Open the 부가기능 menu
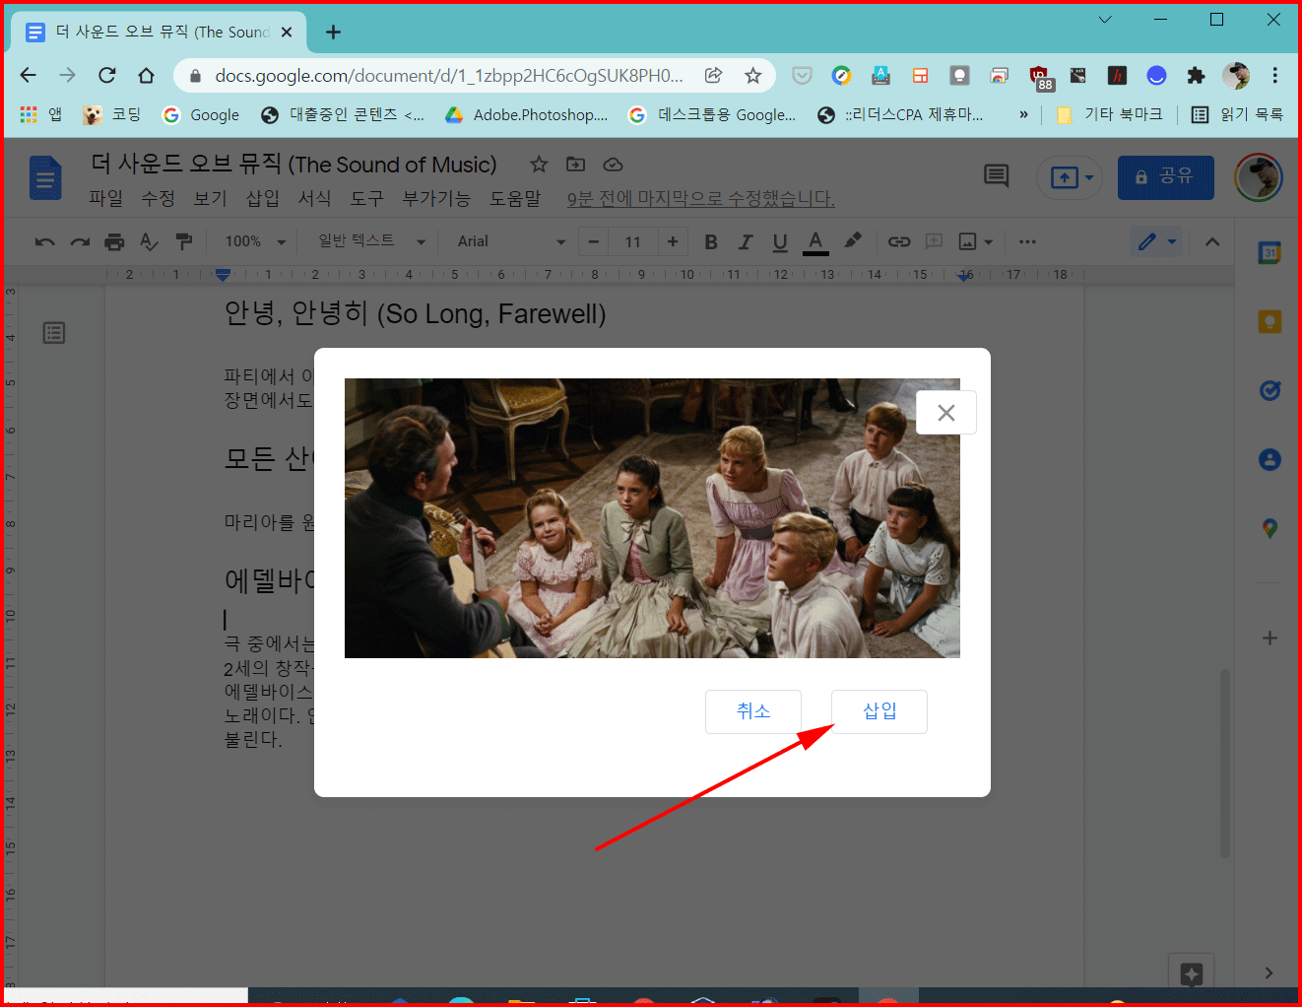1302x1007 pixels. (436, 198)
